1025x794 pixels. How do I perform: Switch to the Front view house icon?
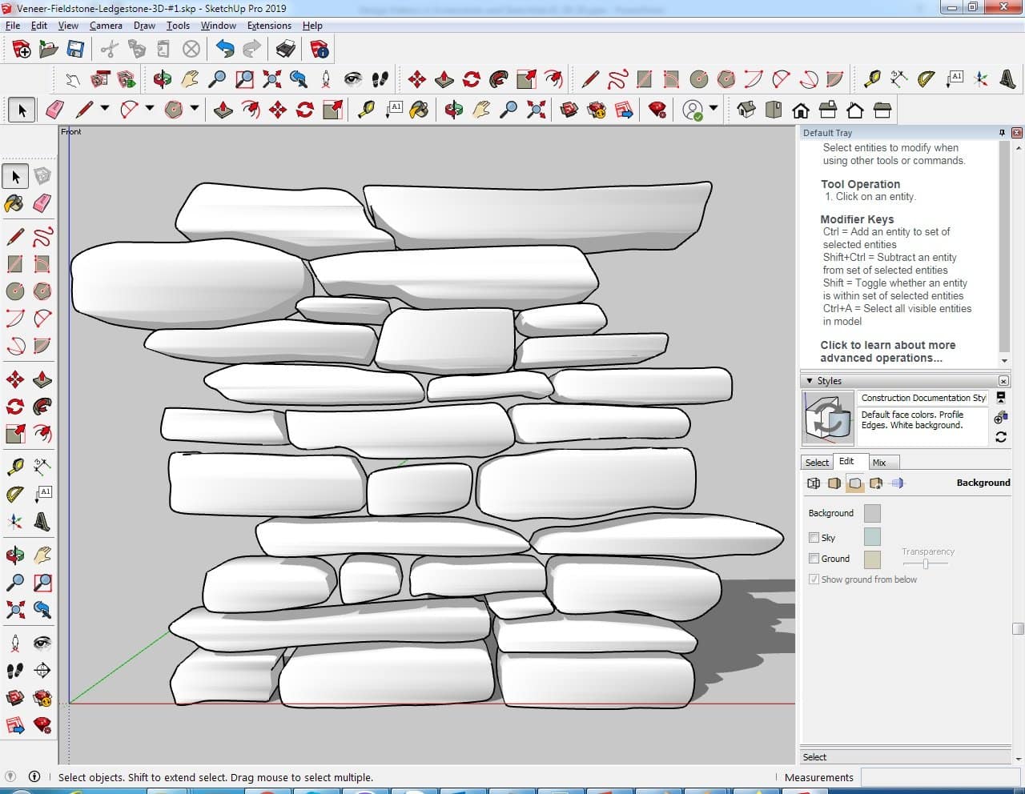pos(800,110)
